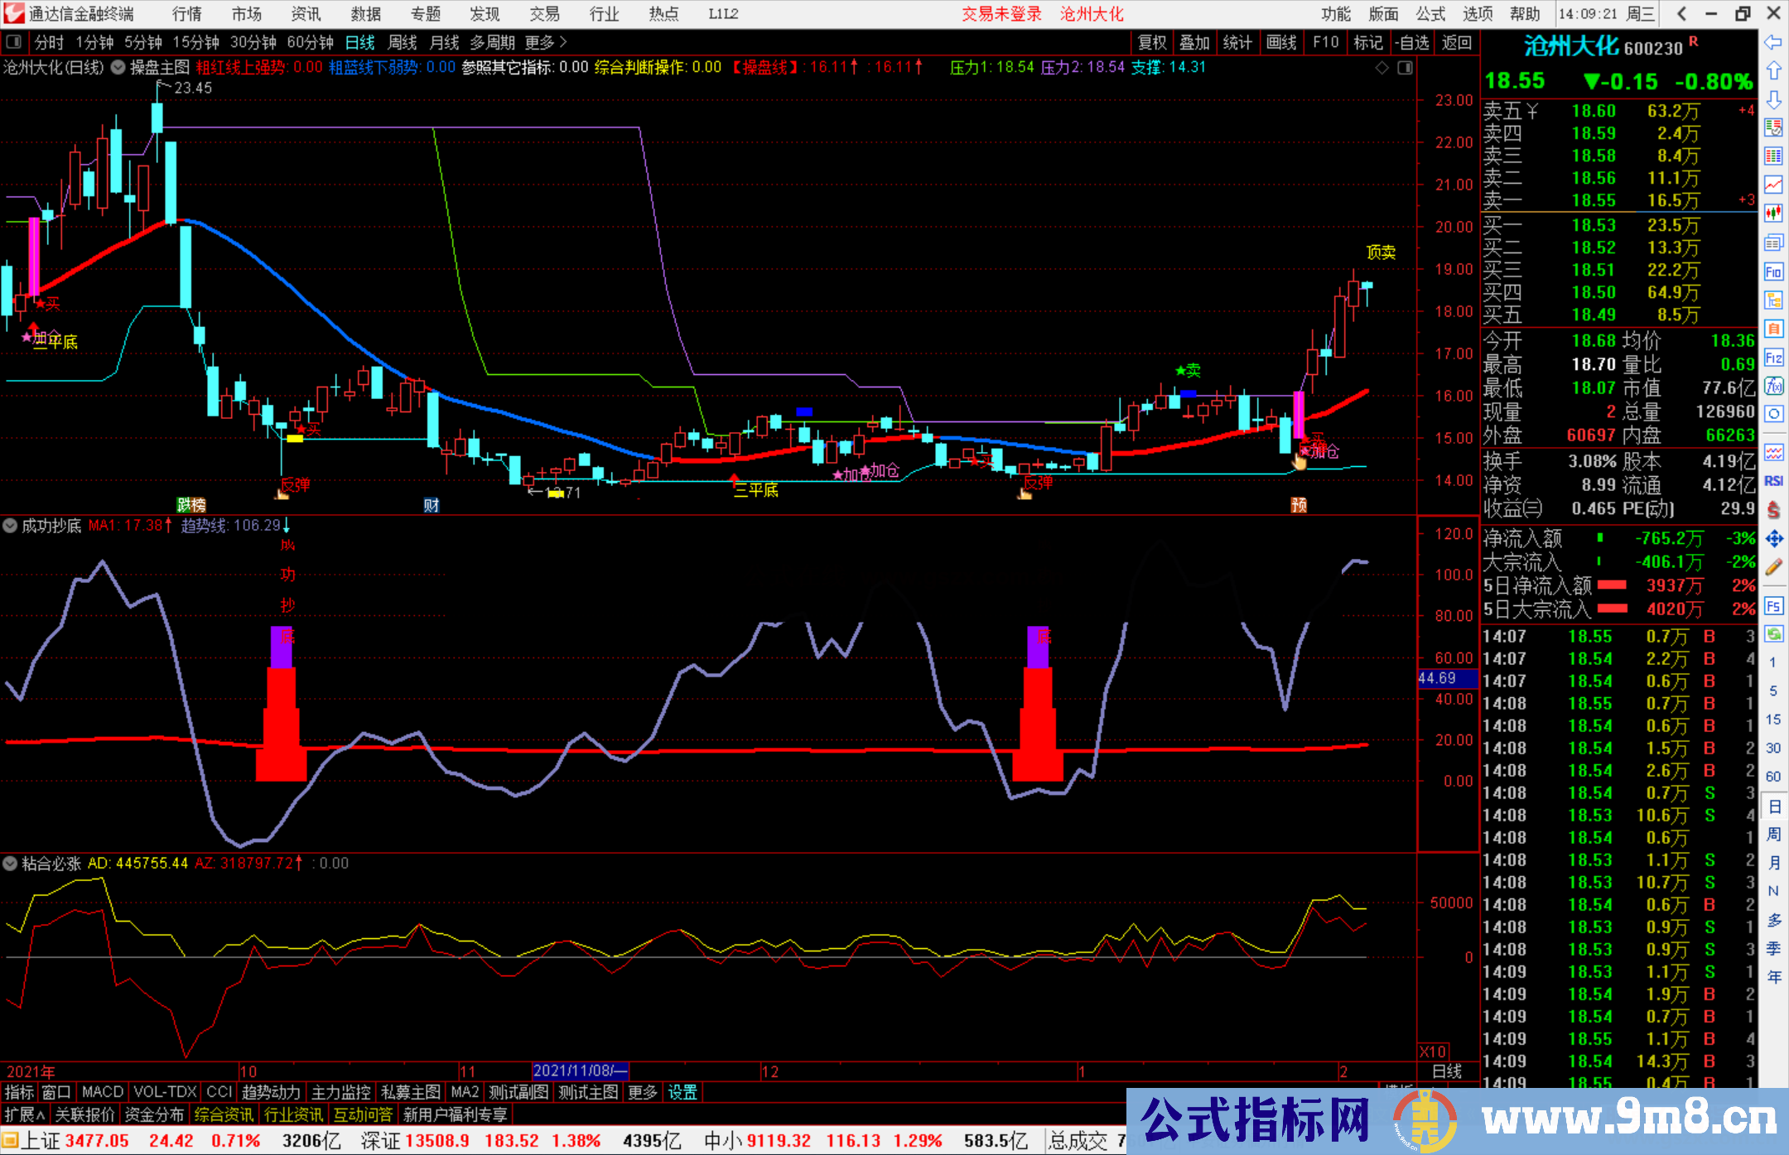Open the 行情 menu

click(187, 14)
